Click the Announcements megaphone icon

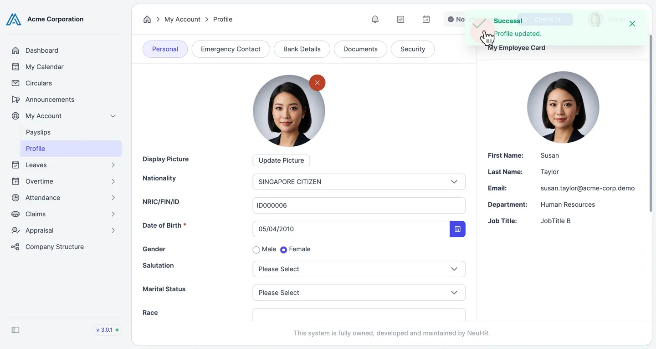(15, 100)
